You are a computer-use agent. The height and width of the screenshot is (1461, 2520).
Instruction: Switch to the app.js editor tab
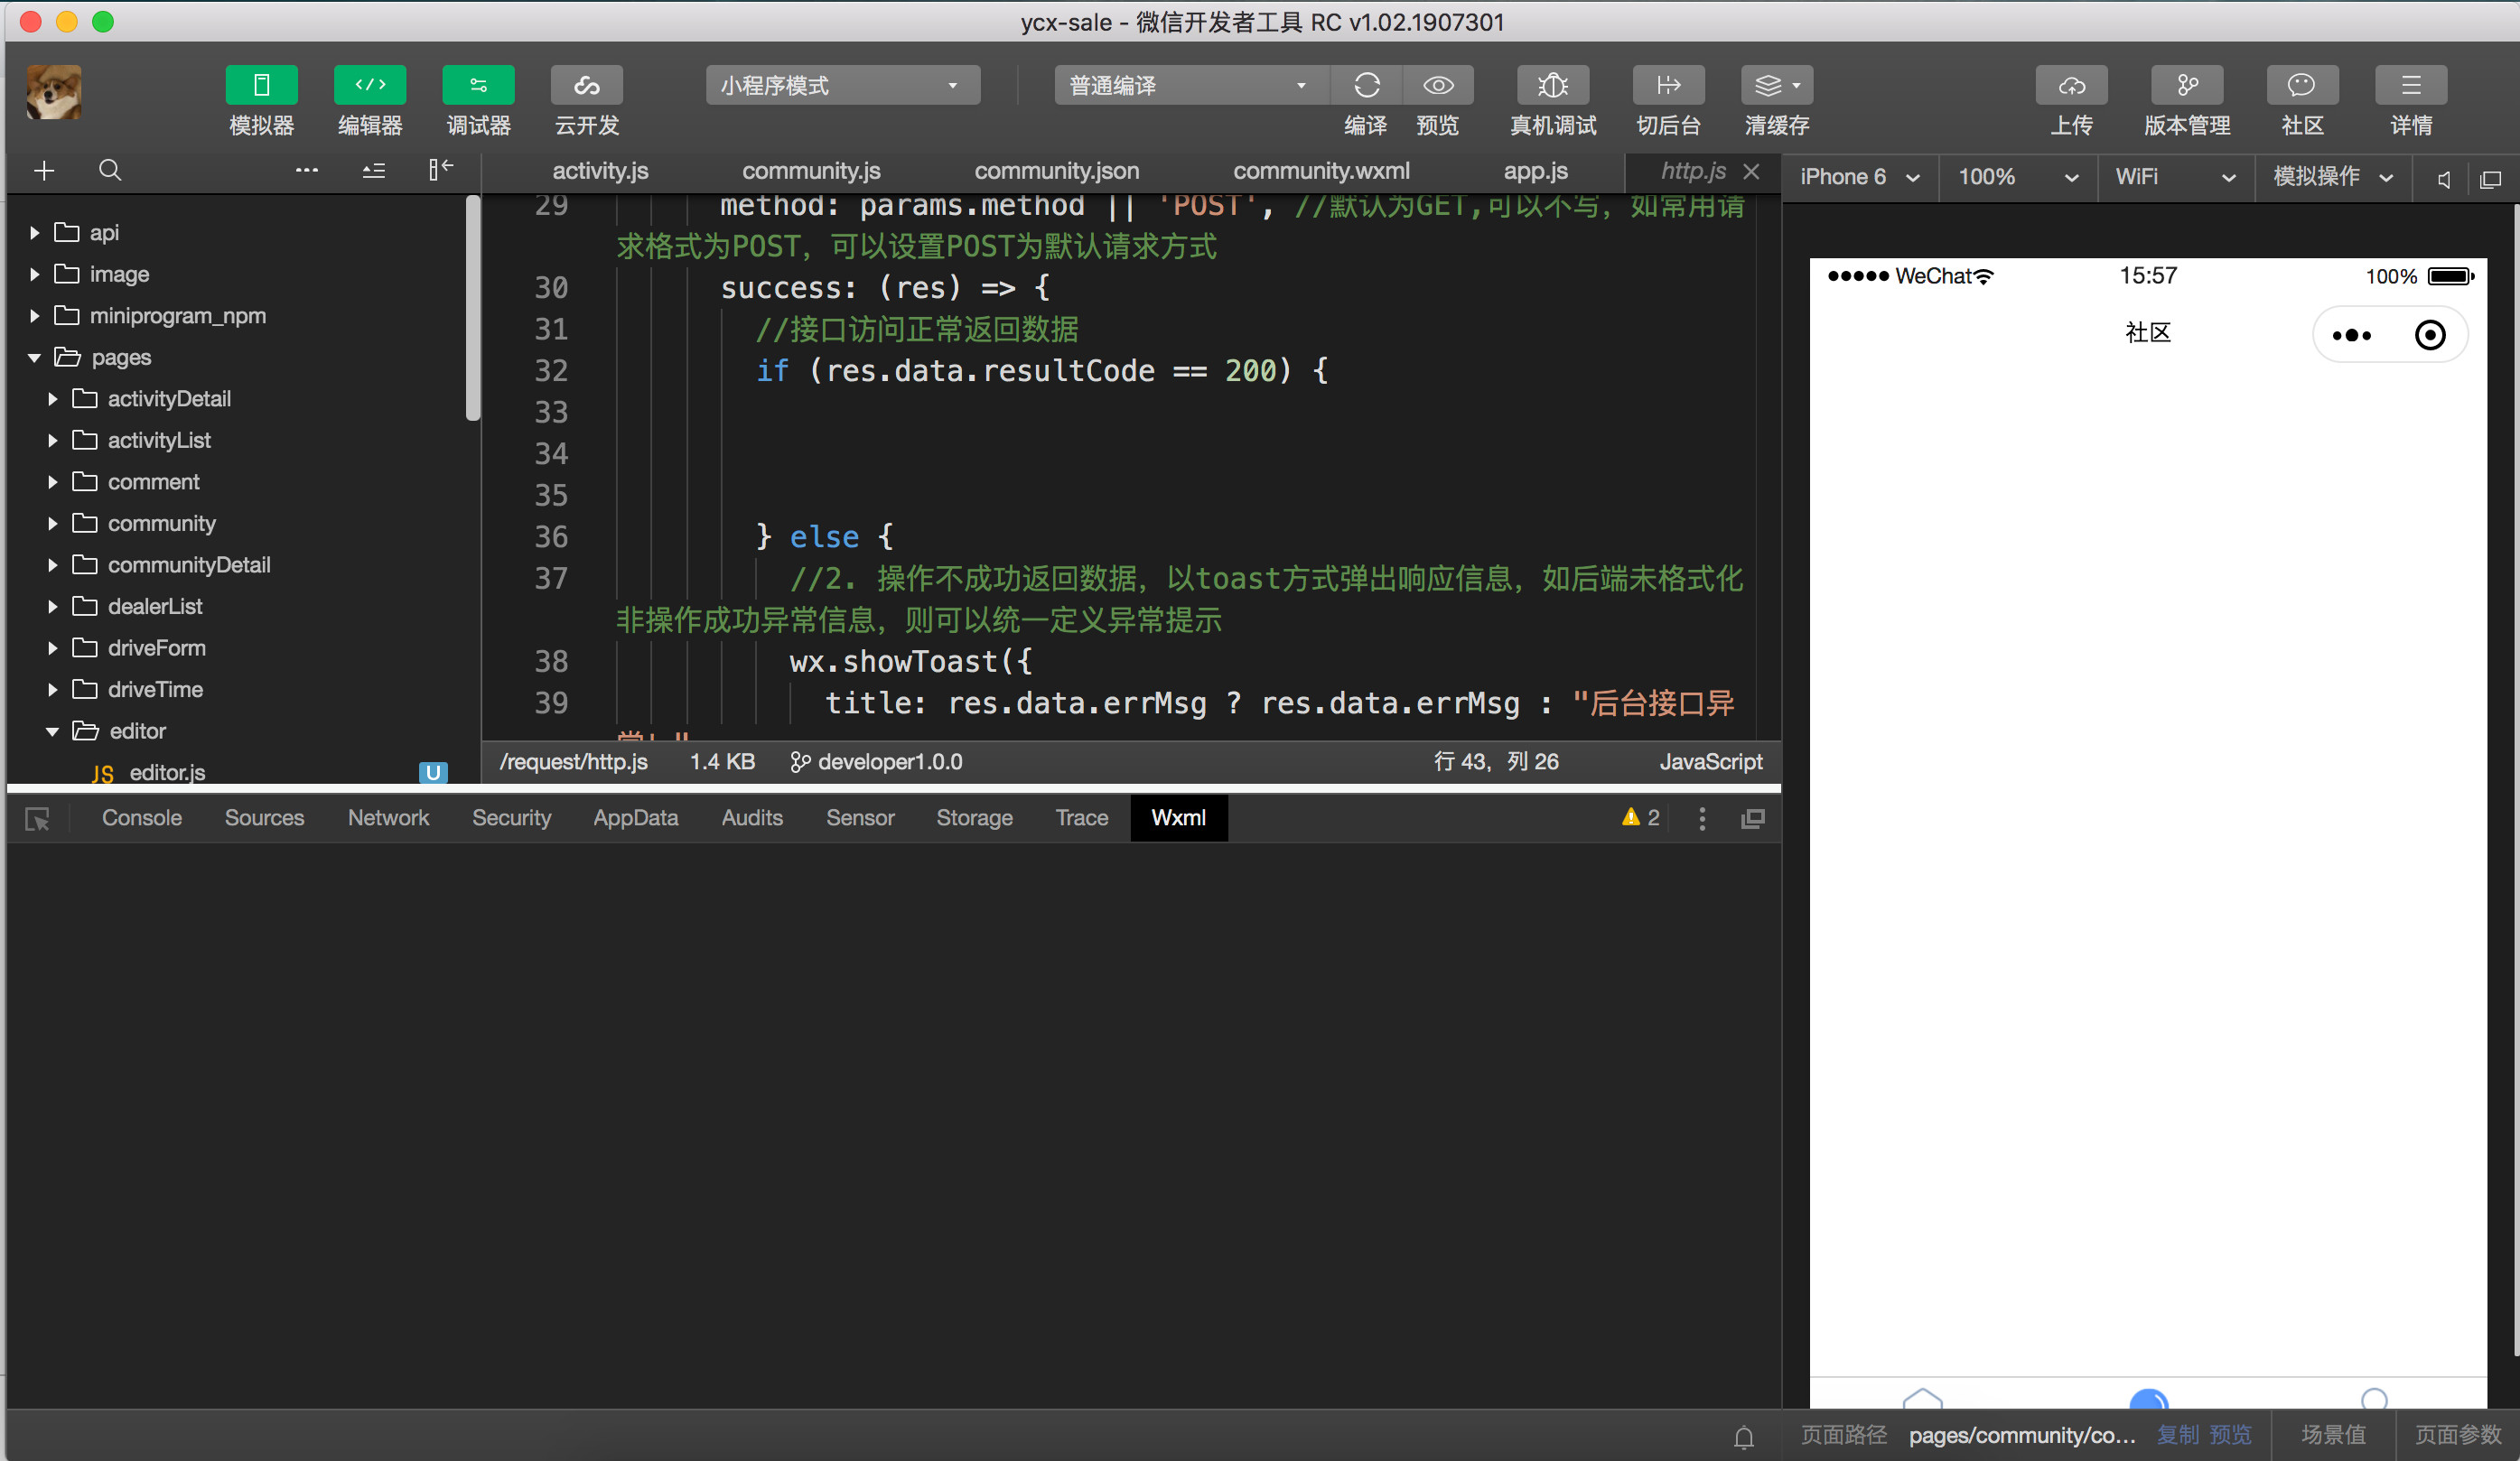coord(1535,171)
